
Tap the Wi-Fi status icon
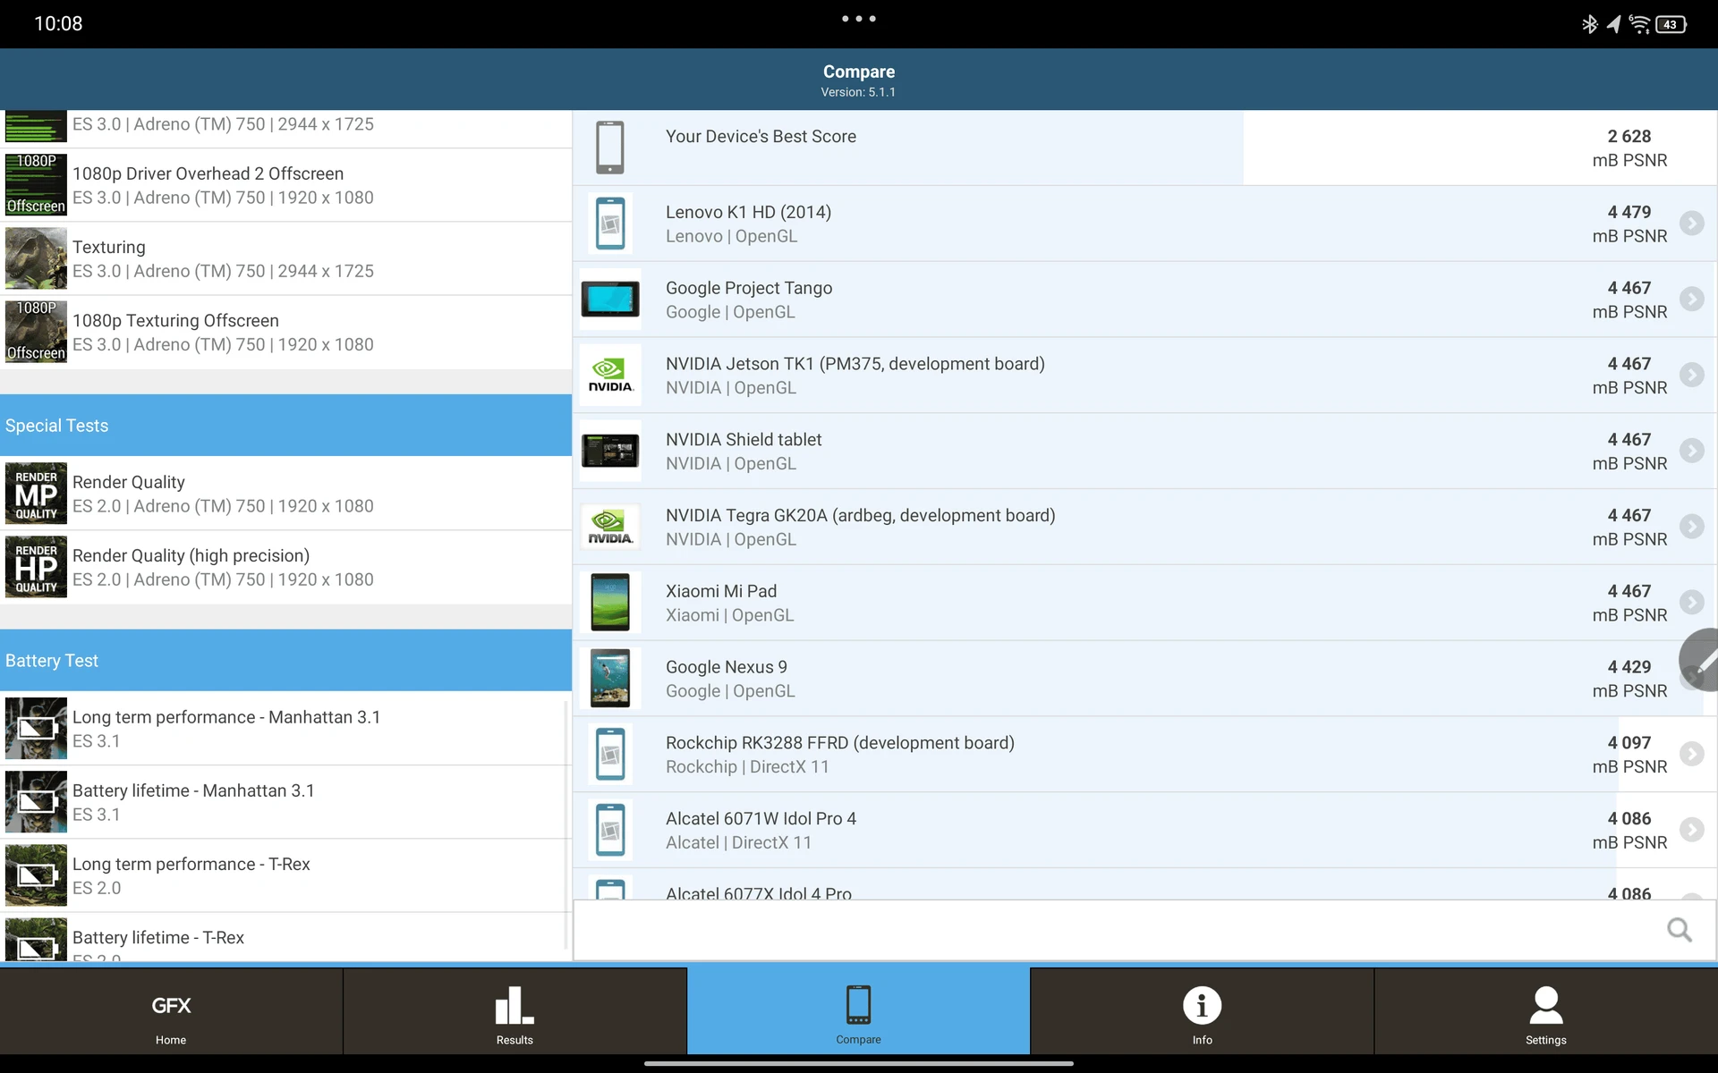coord(1639,24)
